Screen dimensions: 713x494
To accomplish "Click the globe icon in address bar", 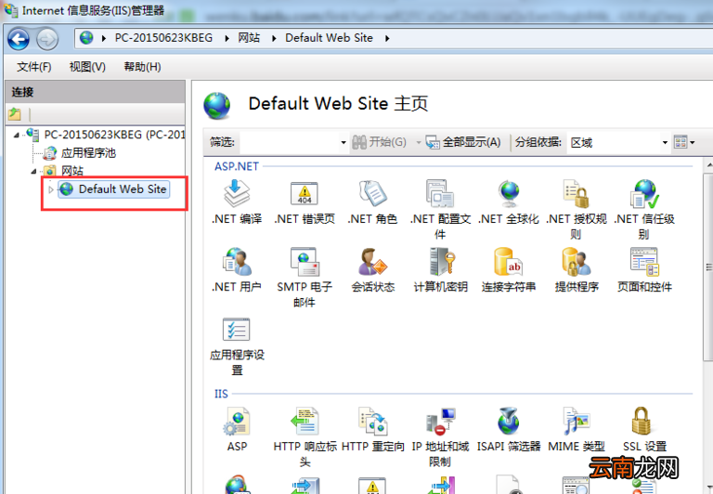I will pyautogui.click(x=86, y=38).
